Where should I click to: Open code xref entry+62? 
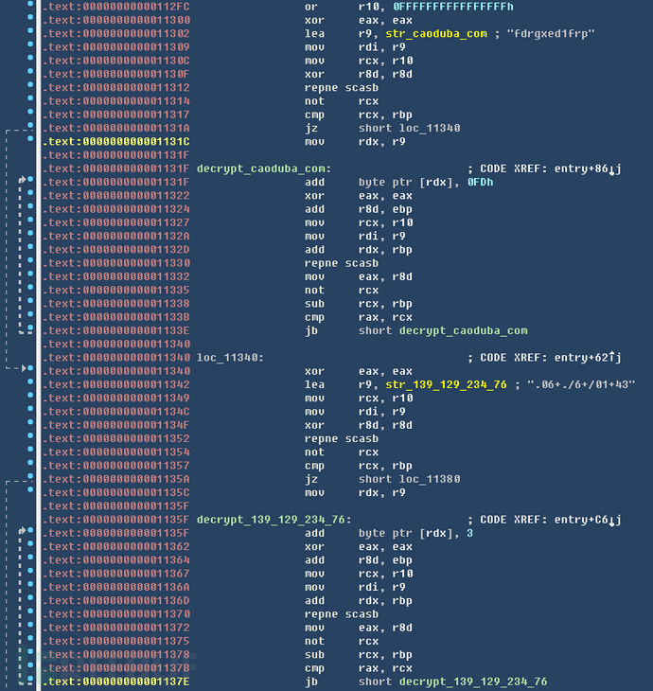582,358
